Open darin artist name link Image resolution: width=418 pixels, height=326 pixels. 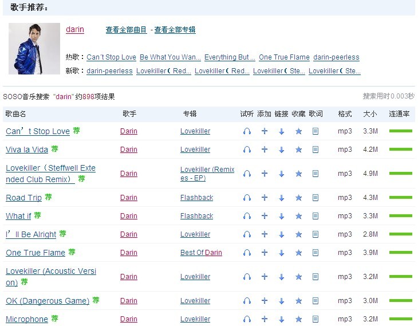pos(75,29)
